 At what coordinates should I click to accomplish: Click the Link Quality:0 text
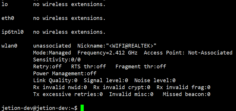[x=55, y=80]
